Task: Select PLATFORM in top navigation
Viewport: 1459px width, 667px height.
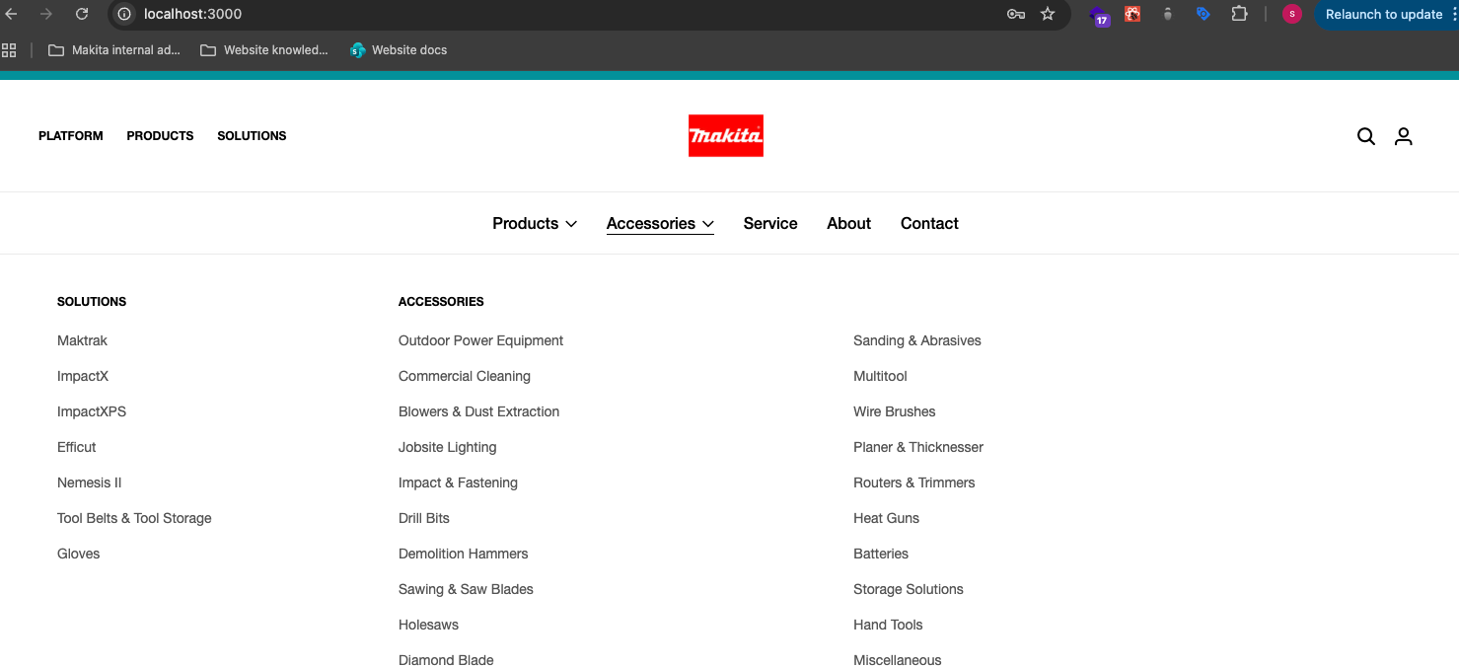Action: click(x=71, y=136)
